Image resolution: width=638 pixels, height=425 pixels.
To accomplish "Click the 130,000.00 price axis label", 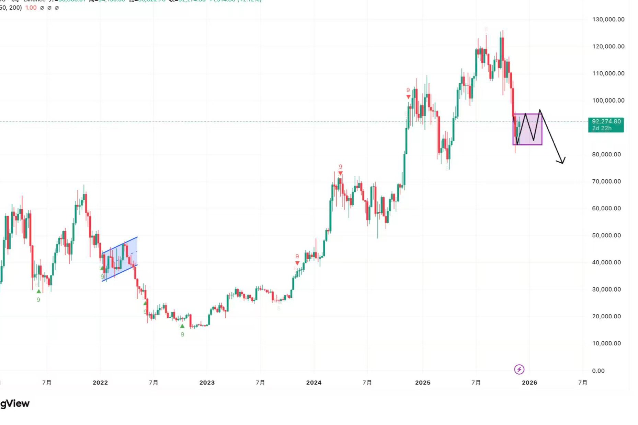I will pos(608,20).
